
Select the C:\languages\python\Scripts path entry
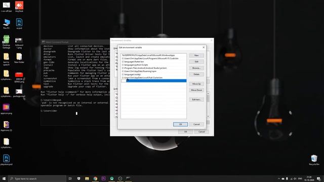[x=153, y=65]
